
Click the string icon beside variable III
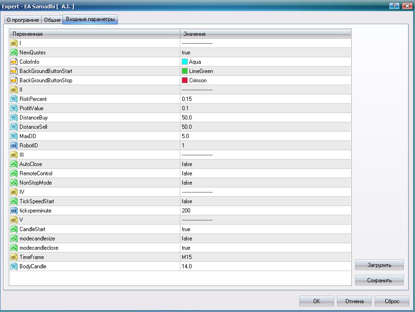click(x=14, y=155)
